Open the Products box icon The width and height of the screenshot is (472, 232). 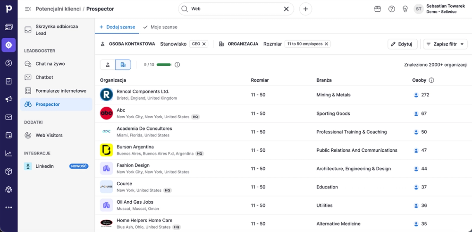tap(8, 172)
